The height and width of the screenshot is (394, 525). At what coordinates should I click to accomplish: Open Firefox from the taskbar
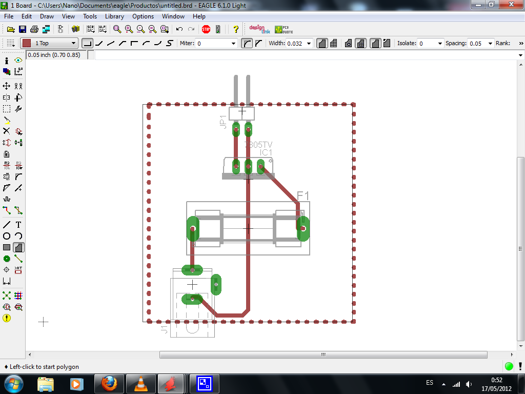(109, 384)
